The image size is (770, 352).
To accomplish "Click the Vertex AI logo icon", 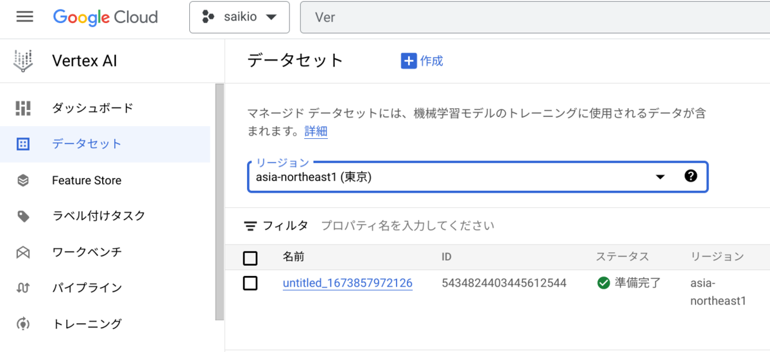I will click(x=23, y=61).
